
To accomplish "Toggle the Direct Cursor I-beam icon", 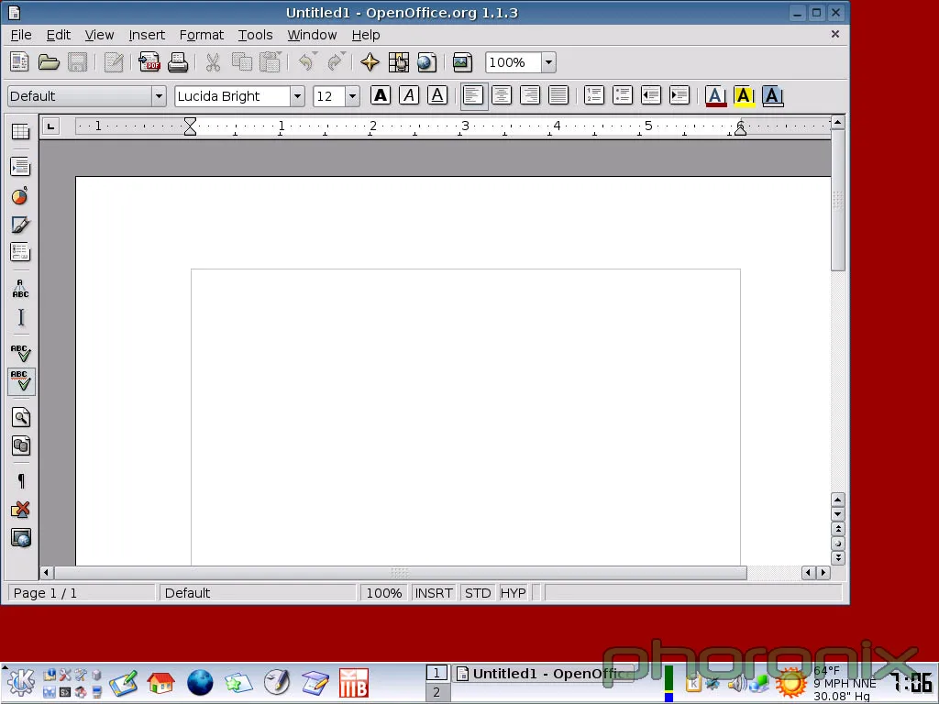I will point(20,316).
